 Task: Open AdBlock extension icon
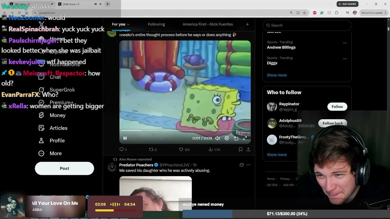click(x=314, y=13)
